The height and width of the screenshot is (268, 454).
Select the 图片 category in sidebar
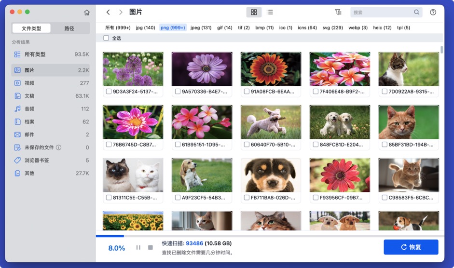[51, 70]
